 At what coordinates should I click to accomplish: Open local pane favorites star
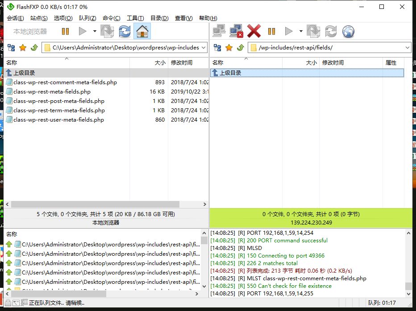(x=23, y=48)
